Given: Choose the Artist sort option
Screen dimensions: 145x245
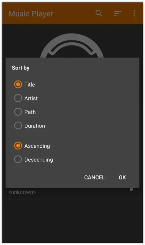Looking at the screenshot, I should tap(18, 98).
